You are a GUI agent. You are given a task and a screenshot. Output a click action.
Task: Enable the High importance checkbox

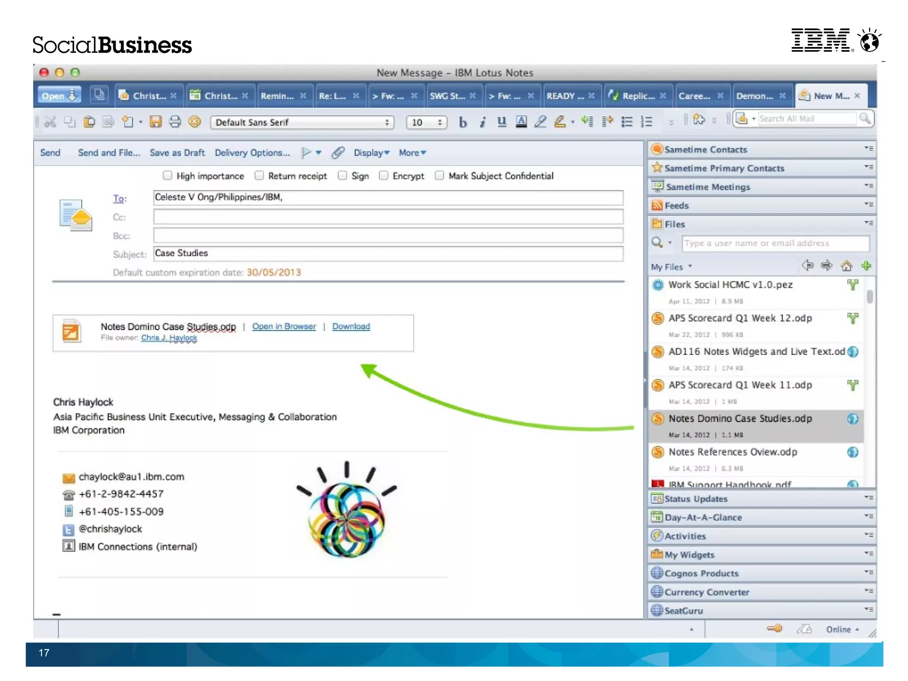pyautogui.click(x=168, y=176)
